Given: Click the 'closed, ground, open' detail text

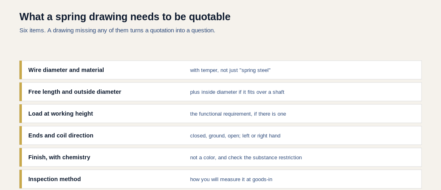Looking at the screenshot, I should pyautogui.click(x=235, y=136).
